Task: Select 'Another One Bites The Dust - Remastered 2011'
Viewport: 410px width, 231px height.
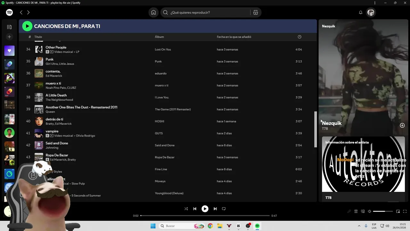Action: [x=81, y=107]
